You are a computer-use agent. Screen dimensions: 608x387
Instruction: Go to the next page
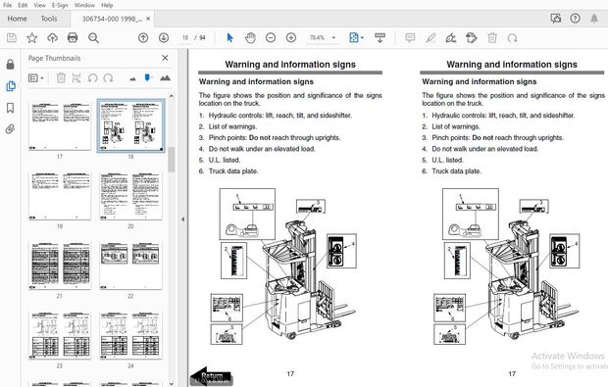click(x=164, y=38)
